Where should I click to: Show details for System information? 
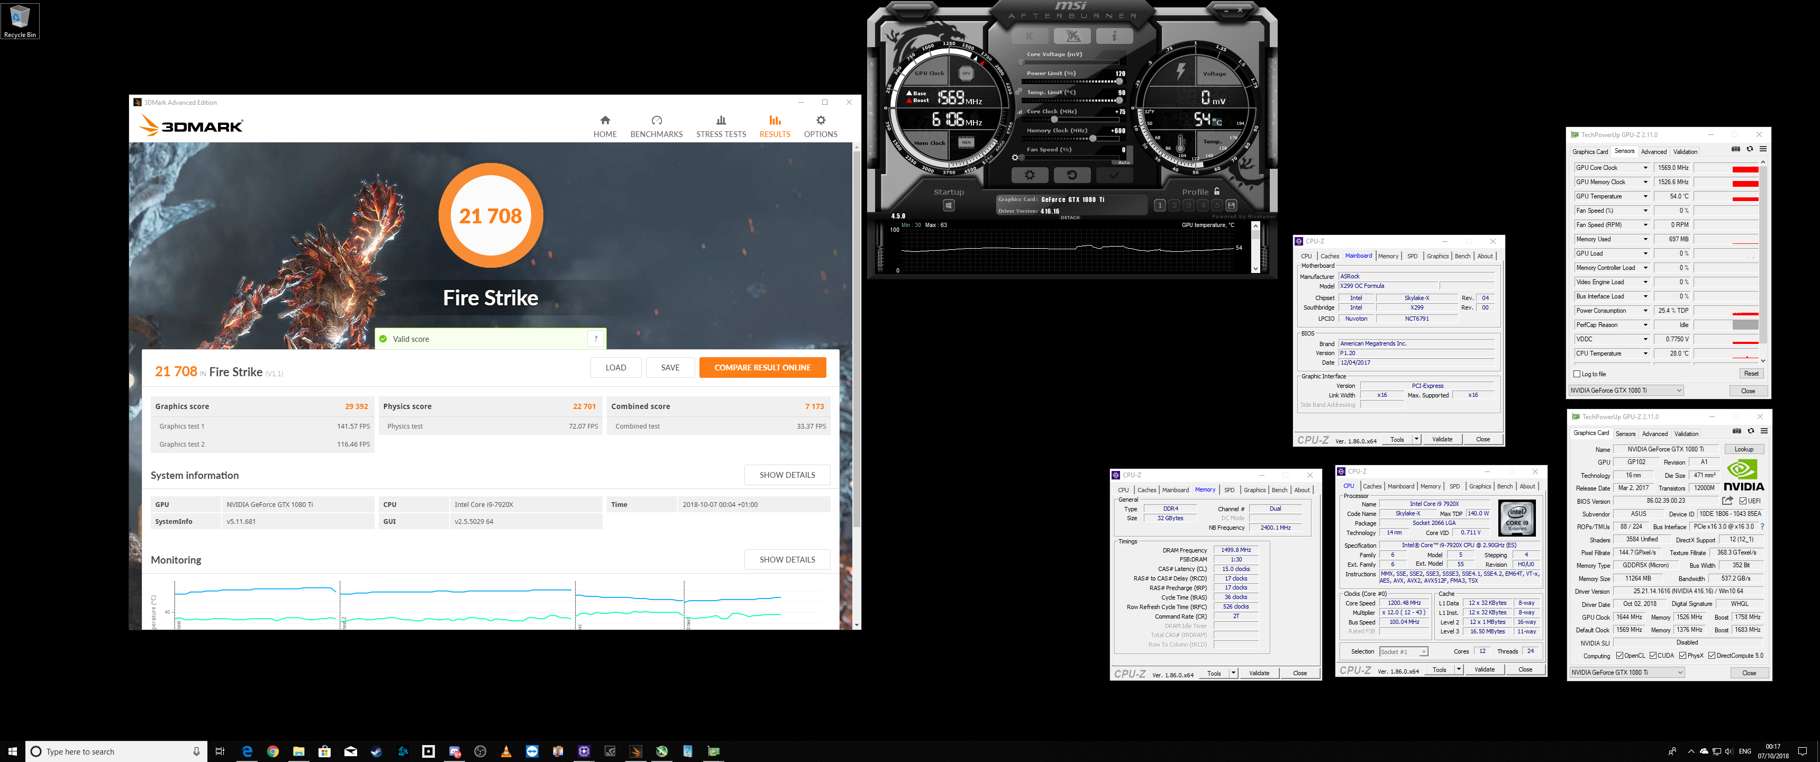tap(787, 475)
